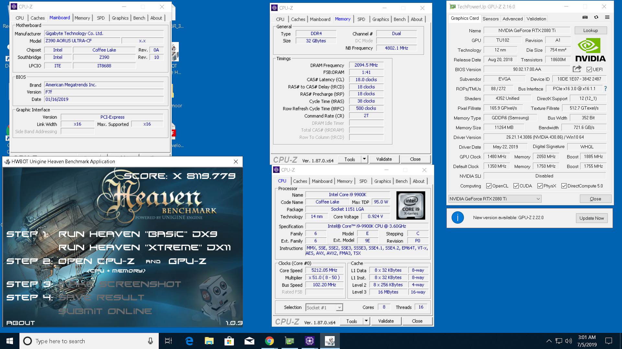622x349 pixels.
Task: Click SUBMIT ONLINE in Heaven app
Action: (105, 311)
